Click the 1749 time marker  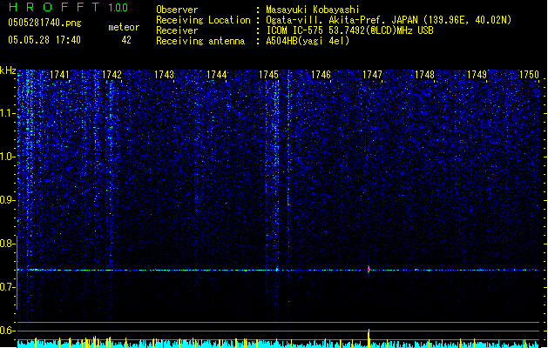point(477,75)
